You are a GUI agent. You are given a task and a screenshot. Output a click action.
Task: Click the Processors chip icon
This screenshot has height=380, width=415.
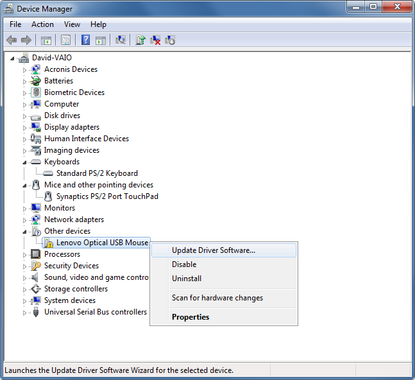(x=36, y=254)
